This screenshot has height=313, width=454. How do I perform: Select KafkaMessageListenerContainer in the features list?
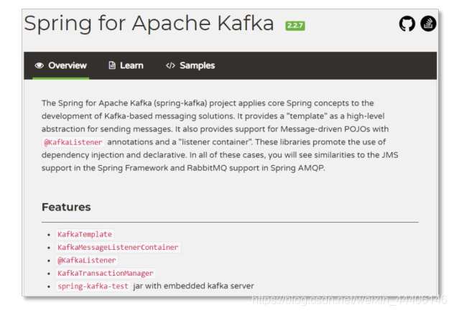coord(118,248)
